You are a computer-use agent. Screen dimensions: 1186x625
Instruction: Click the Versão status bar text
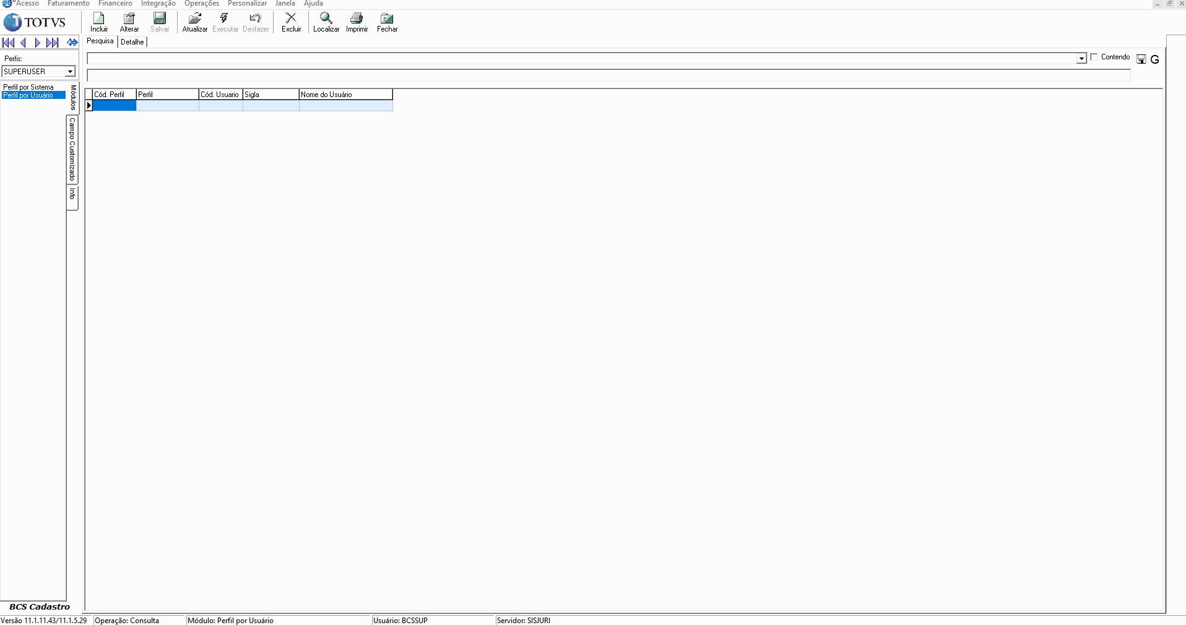coord(44,620)
